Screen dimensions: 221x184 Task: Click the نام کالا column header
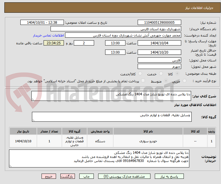[148, 131]
